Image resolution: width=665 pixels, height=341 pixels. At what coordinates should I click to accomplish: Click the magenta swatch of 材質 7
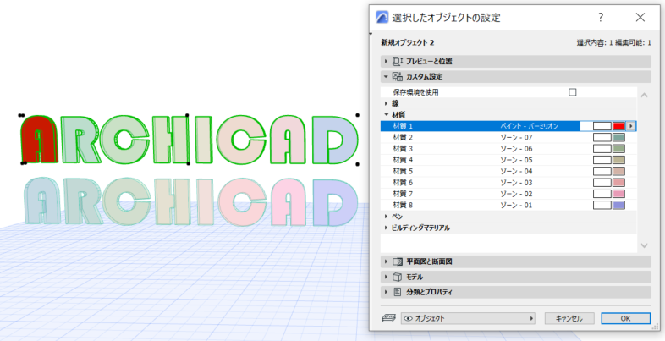click(x=618, y=194)
